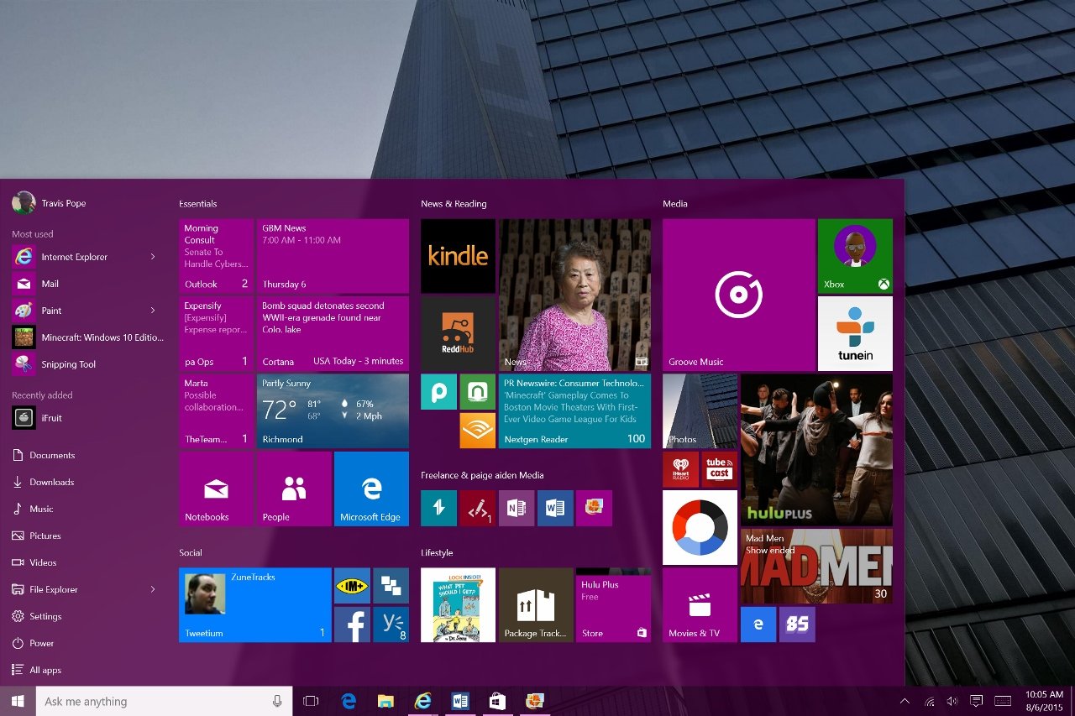The width and height of the screenshot is (1075, 716).
Task: Launch the TuneIn tile
Action: (855, 333)
